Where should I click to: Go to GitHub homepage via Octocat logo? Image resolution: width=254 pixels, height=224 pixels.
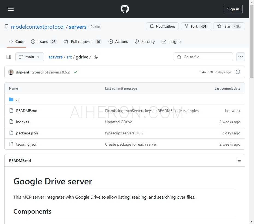125,9
